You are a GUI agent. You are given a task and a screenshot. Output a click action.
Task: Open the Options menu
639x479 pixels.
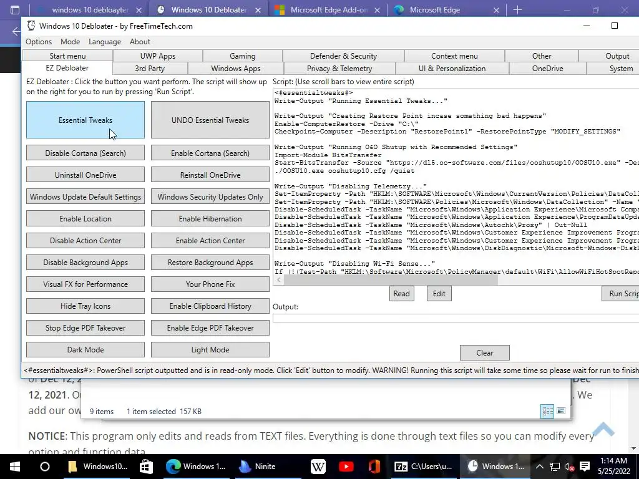[x=39, y=42]
